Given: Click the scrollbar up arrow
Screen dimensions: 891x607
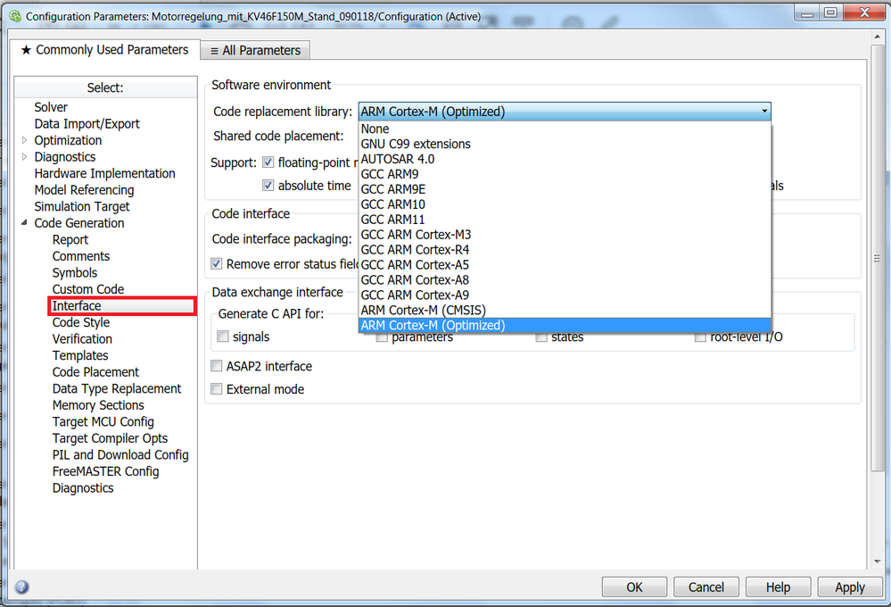Looking at the screenshot, I should (x=878, y=37).
